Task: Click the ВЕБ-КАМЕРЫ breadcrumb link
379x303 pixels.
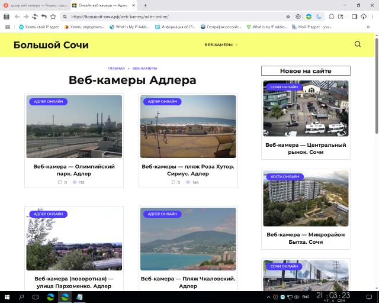Action: click(x=144, y=69)
